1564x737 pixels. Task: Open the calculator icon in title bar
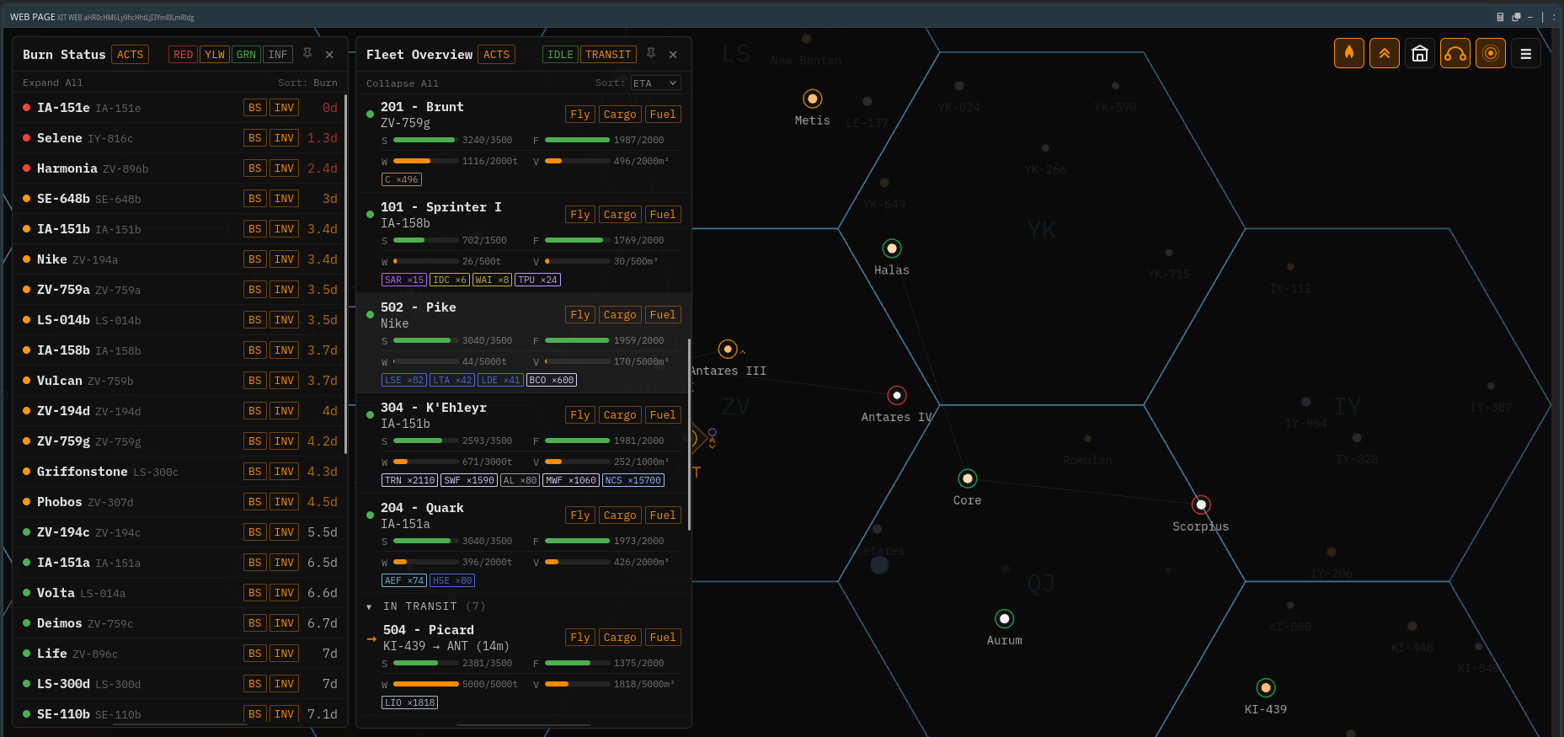click(1500, 17)
